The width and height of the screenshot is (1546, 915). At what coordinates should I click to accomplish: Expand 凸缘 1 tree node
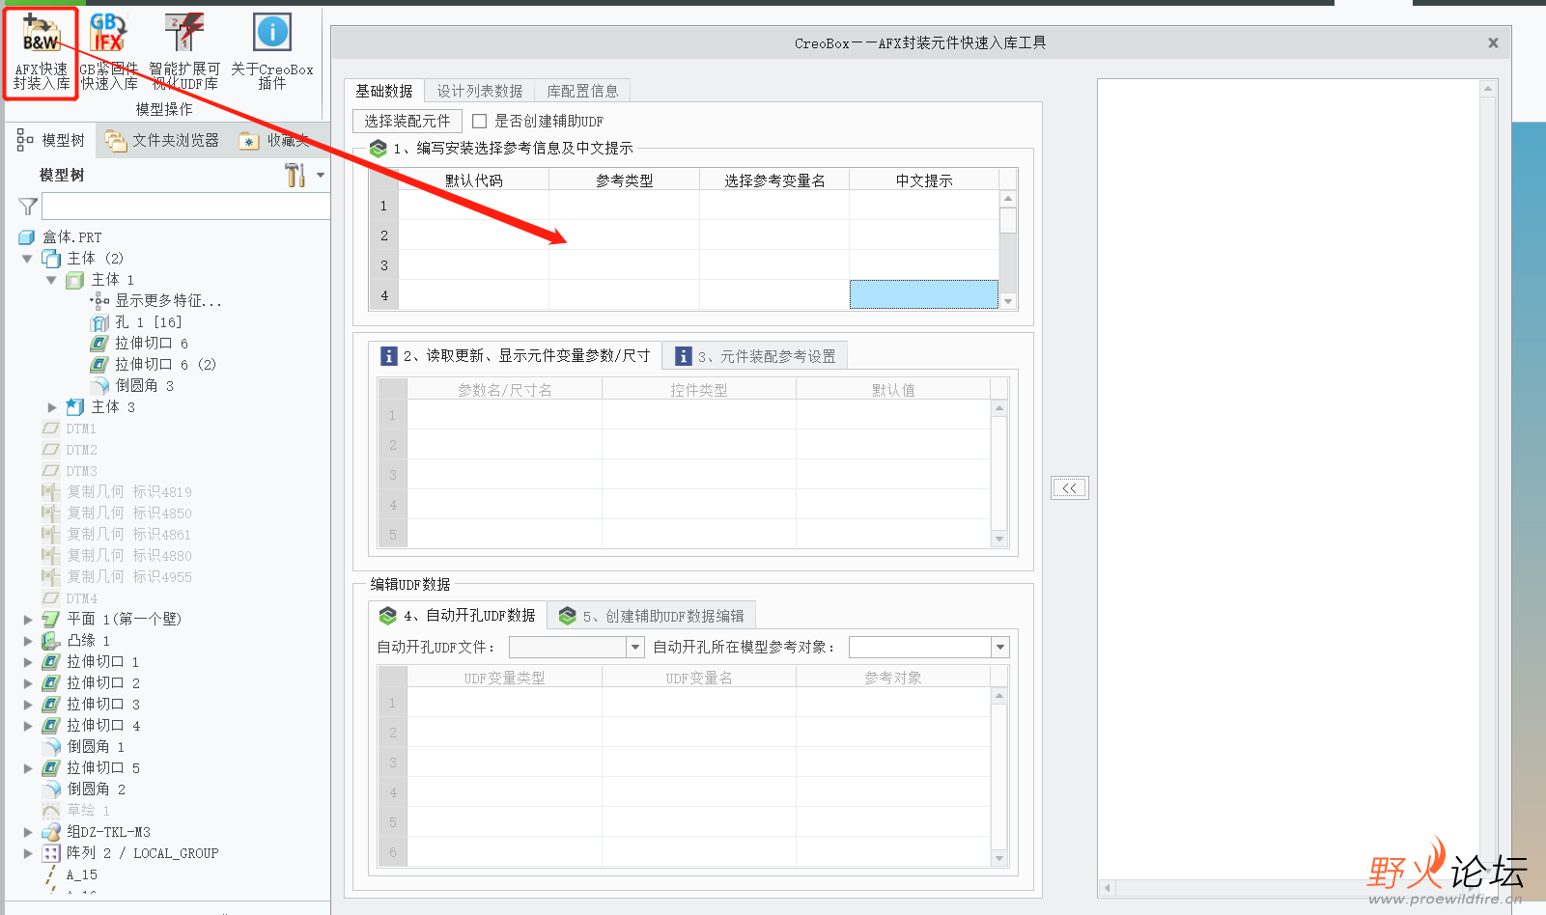point(28,641)
